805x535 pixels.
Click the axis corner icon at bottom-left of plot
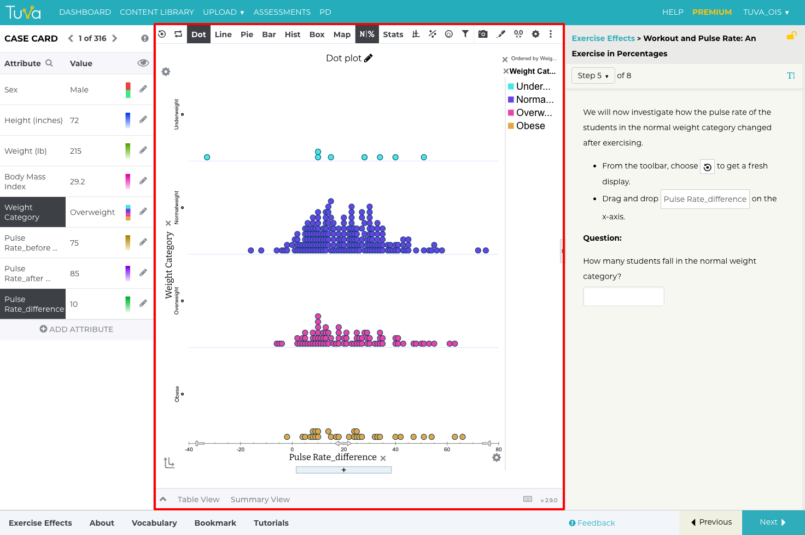pyautogui.click(x=169, y=463)
